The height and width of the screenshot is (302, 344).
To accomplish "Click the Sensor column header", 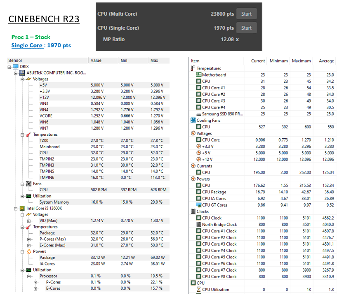I will (x=47, y=60).
